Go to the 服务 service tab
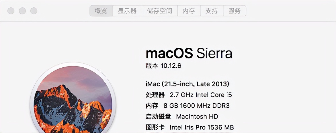336x133 pixels. pyautogui.click(x=235, y=11)
